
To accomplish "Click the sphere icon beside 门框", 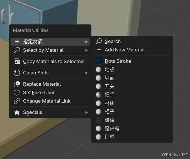I will (99, 137).
